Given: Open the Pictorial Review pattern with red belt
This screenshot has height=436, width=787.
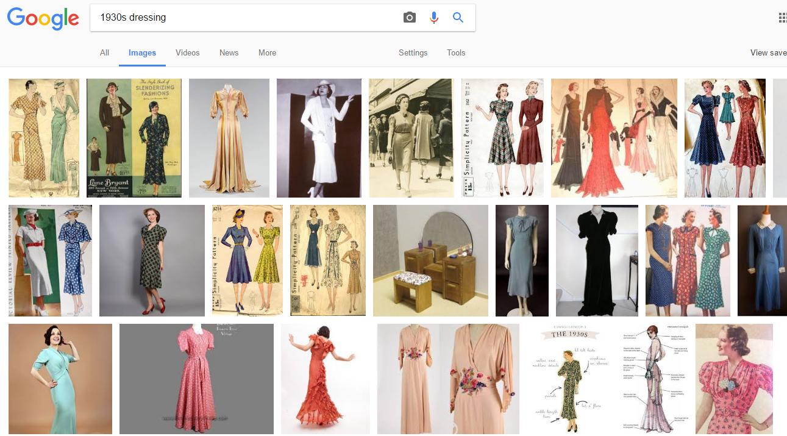Looking at the screenshot, I should [x=50, y=260].
